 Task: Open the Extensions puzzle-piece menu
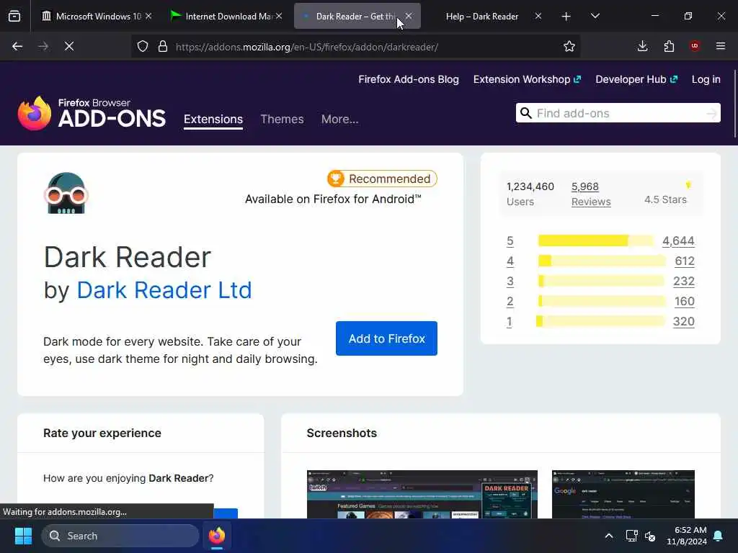click(x=669, y=46)
